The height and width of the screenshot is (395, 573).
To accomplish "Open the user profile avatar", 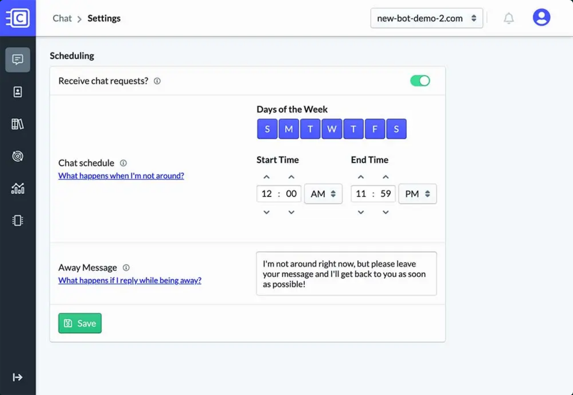I will 541,17.
